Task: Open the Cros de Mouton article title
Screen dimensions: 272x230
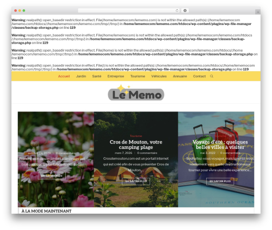Action: [136, 145]
